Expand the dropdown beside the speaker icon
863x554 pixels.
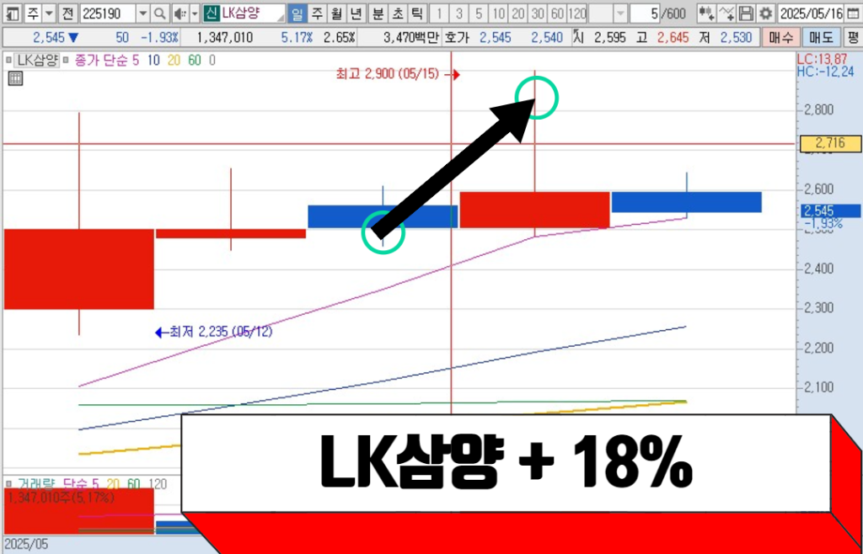click(x=195, y=13)
